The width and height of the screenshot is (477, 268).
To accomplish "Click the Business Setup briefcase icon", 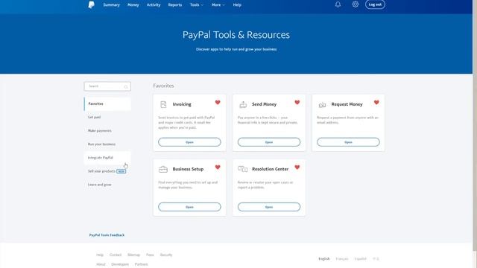I will tap(163, 169).
